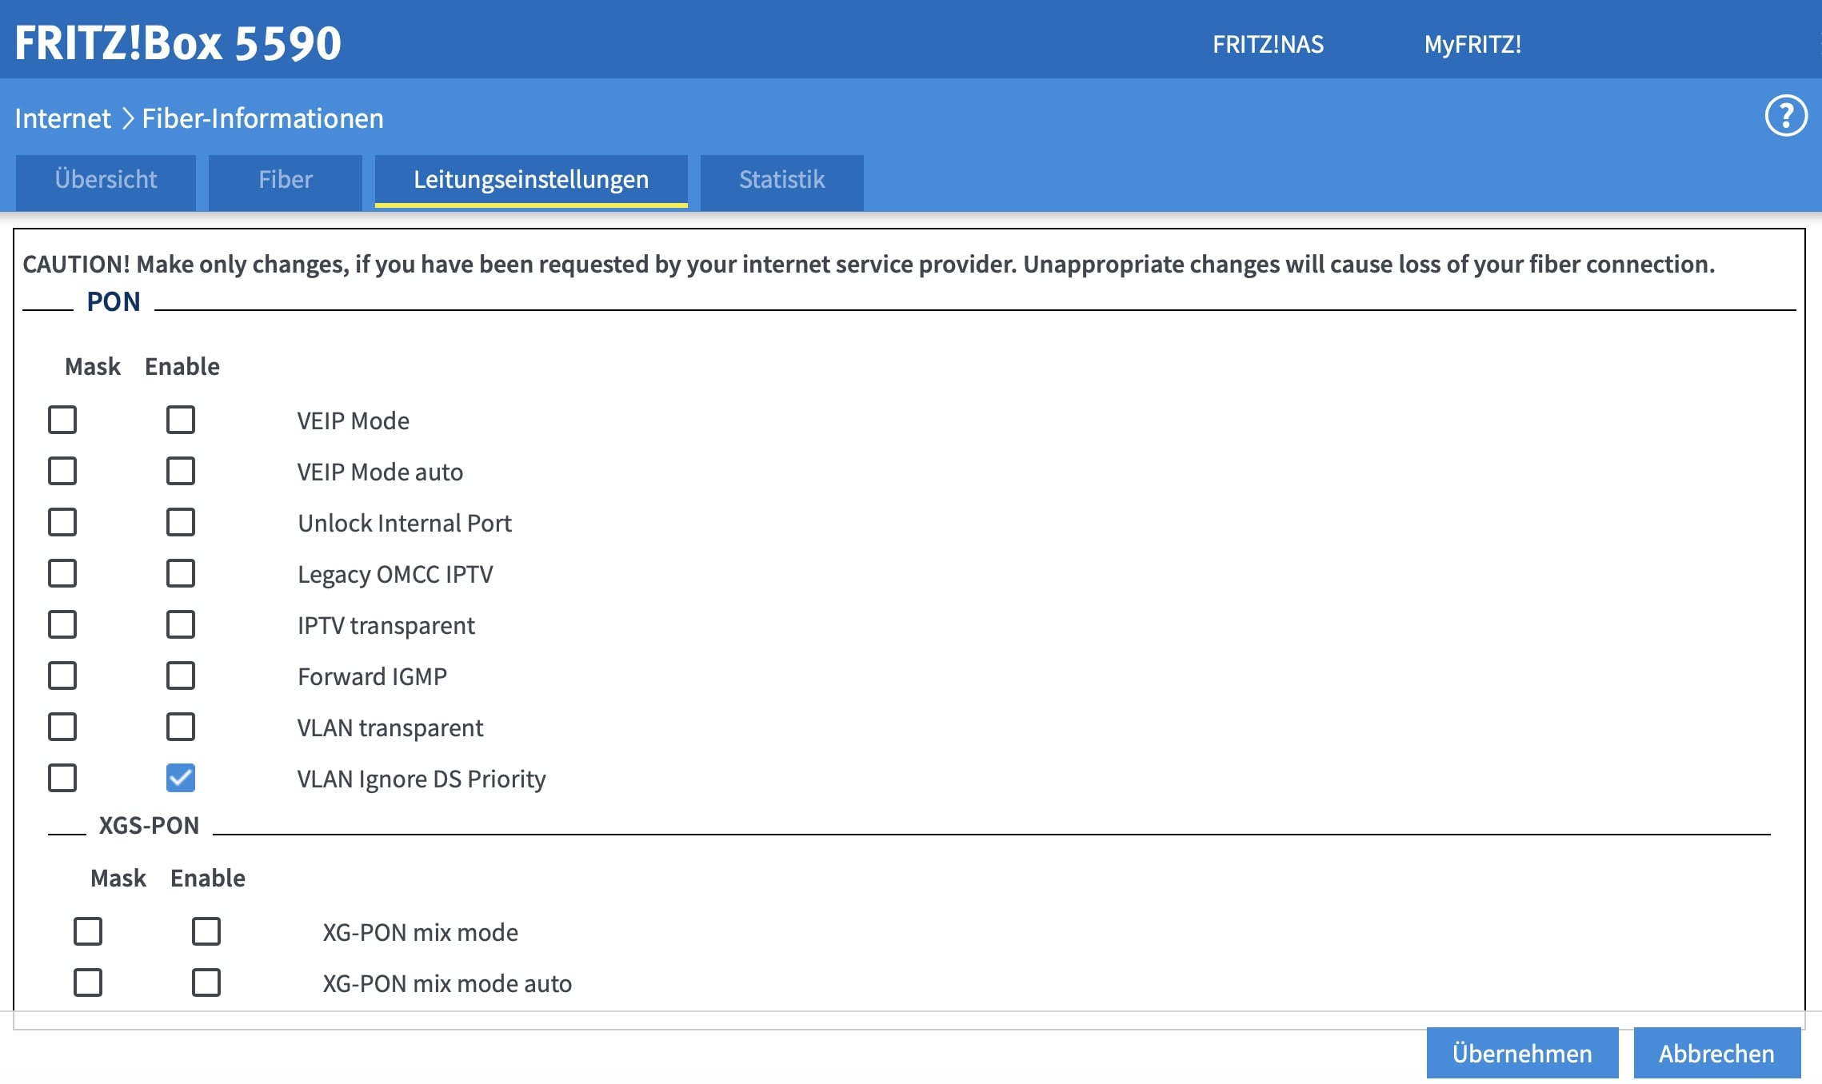Click the VLAN transparent label
The height and width of the screenshot is (1084, 1822).
pyautogui.click(x=390, y=728)
